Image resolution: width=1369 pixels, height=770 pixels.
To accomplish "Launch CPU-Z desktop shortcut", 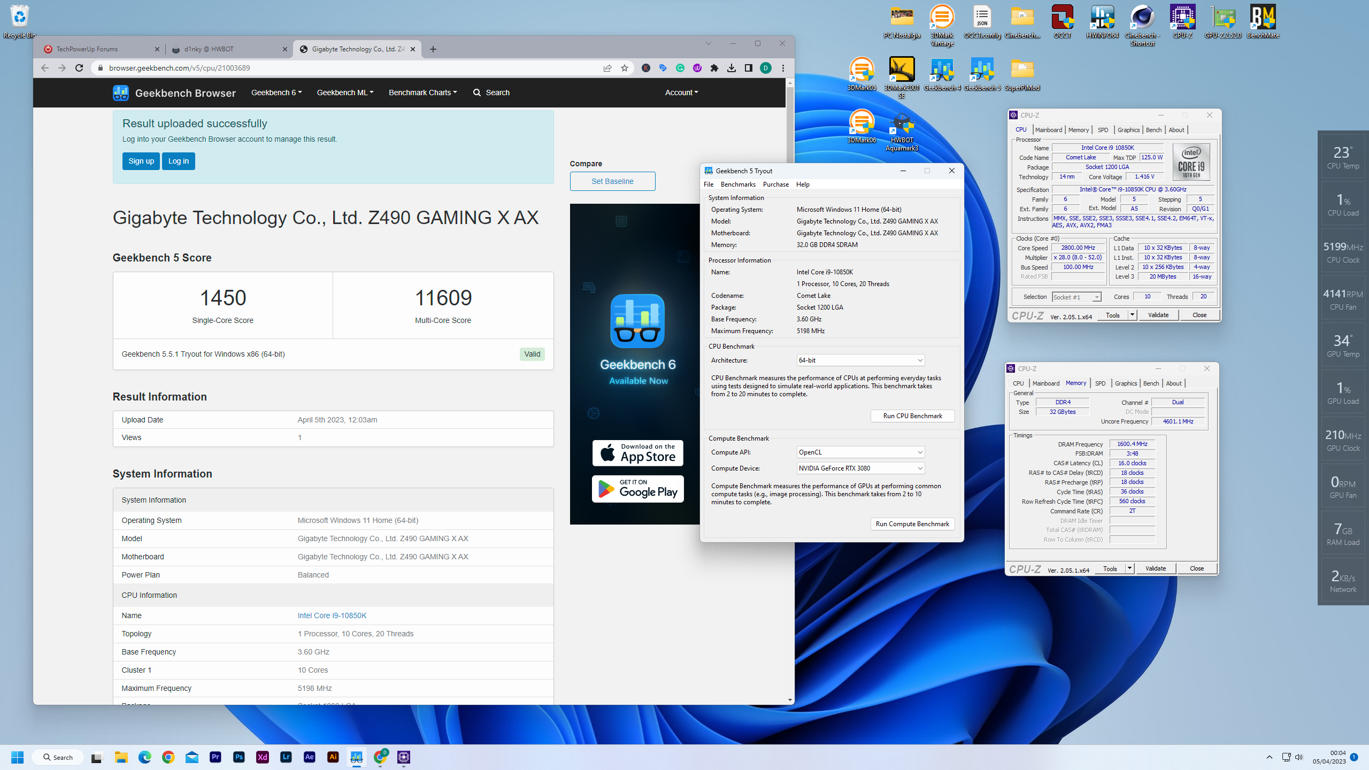I will point(1182,21).
